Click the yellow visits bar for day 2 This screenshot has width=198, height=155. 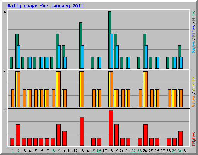point(16,89)
